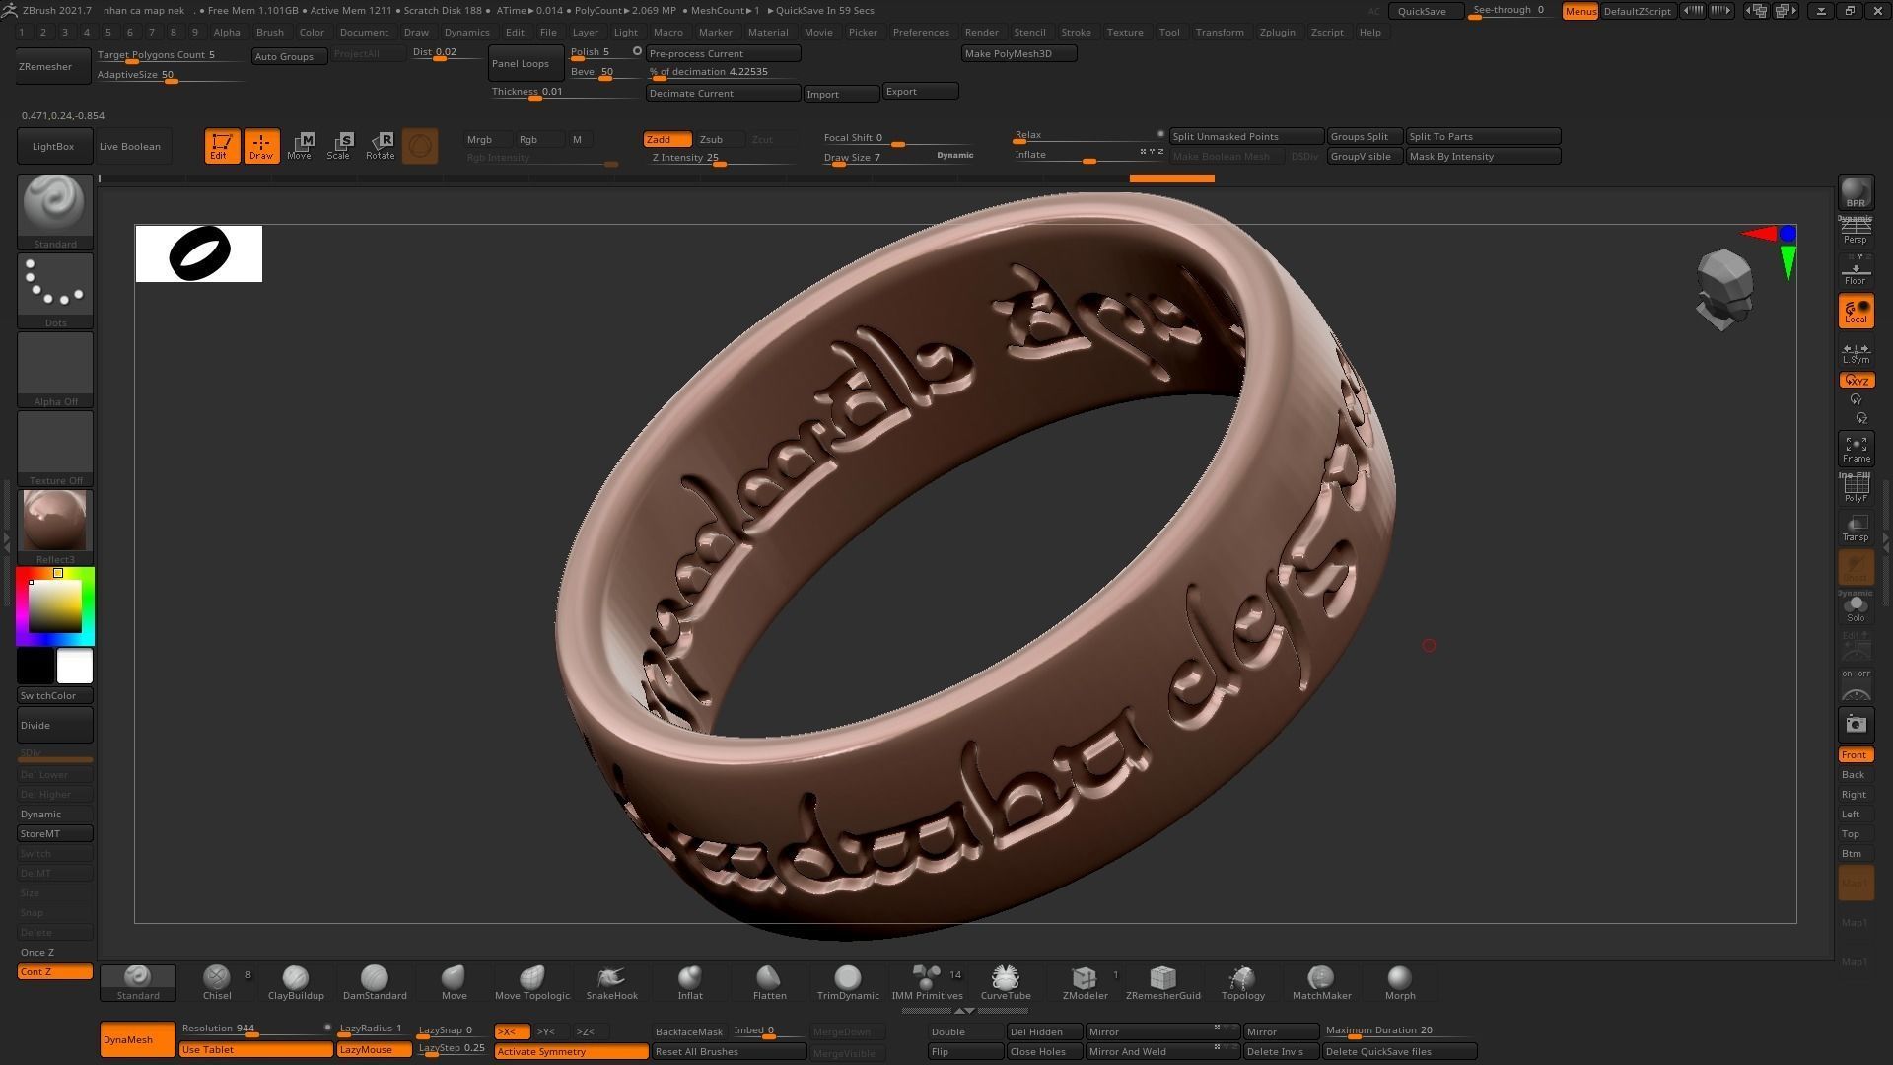Activate the Draw mode button
Viewport: 1893px width, 1065px height.
261,146
